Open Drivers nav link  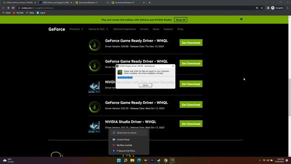[x=144, y=29]
